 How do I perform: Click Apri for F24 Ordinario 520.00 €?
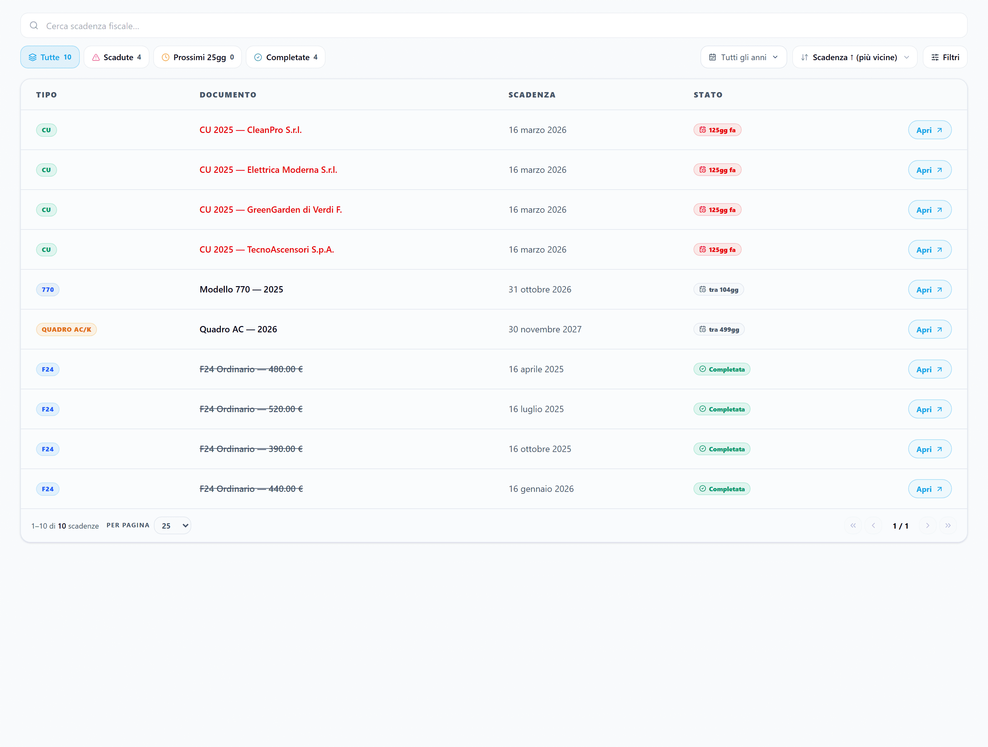[929, 409]
